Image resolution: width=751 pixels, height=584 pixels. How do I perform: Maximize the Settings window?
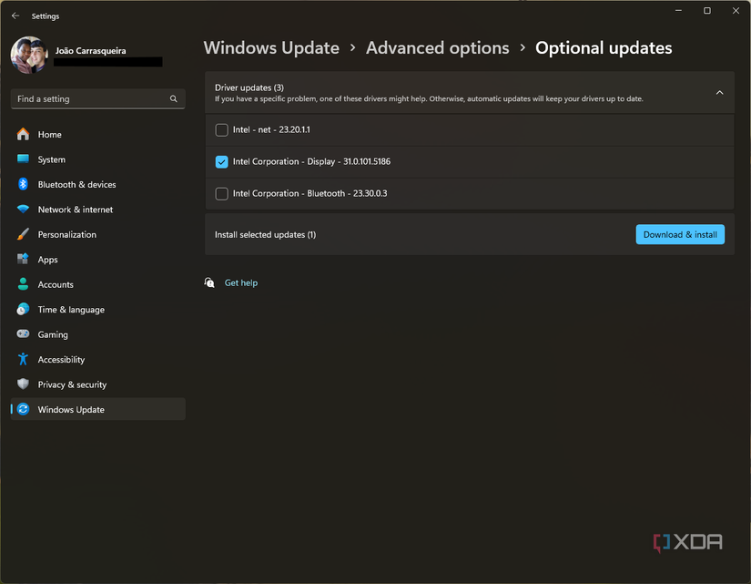[x=707, y=11]
